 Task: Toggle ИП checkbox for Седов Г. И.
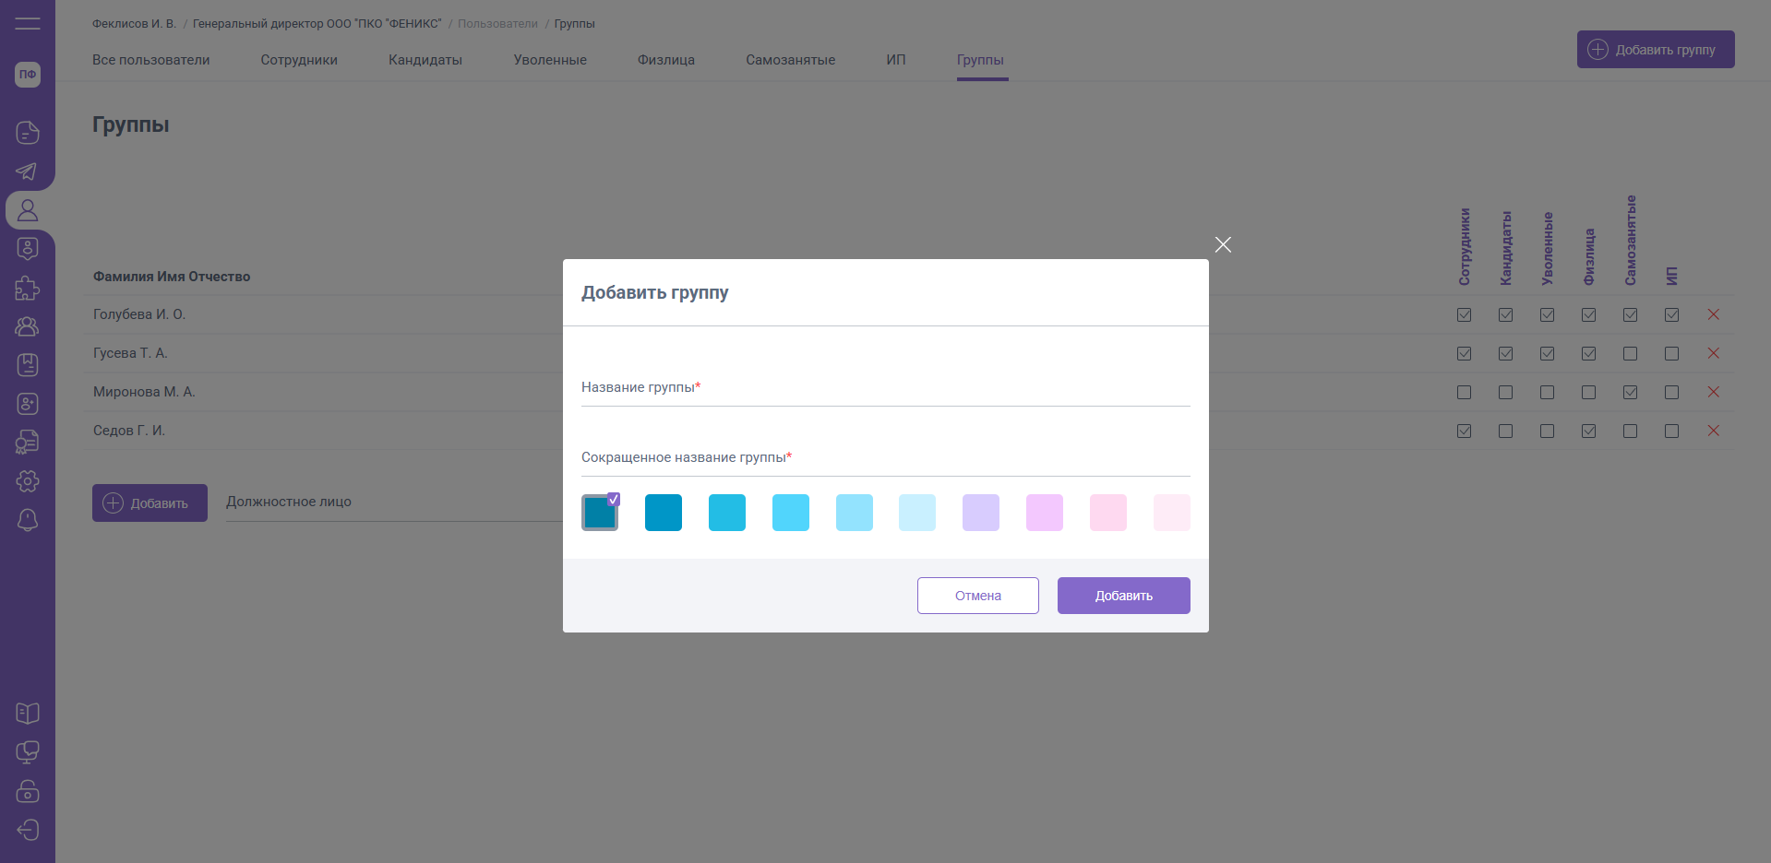[x=1671, y=431]
